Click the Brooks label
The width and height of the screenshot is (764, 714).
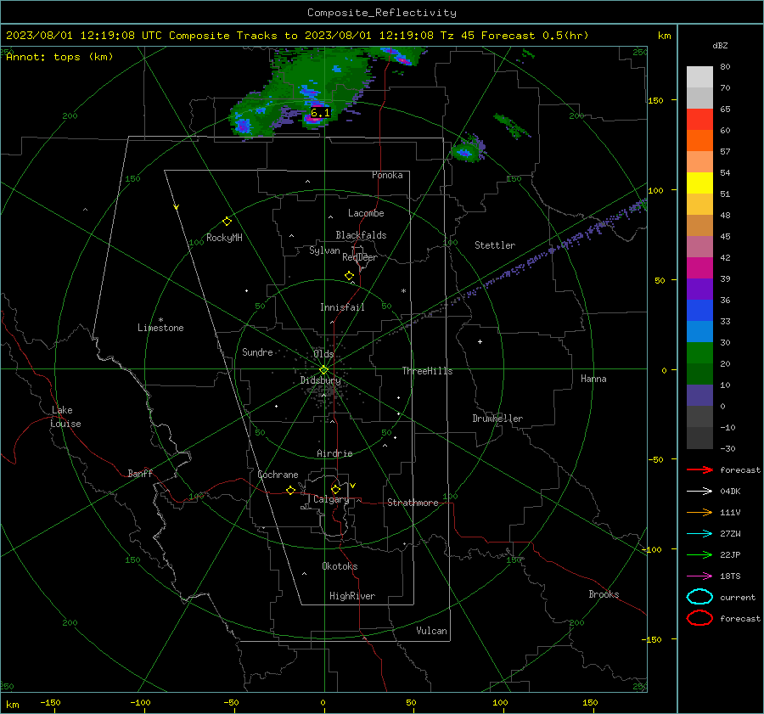(x=604, y=594)
